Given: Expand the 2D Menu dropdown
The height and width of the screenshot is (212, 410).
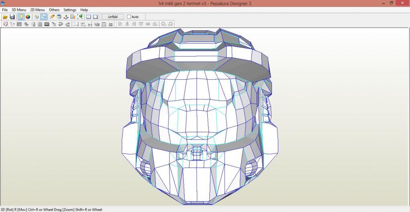Looking at the screenshot, I should point(37,10).
